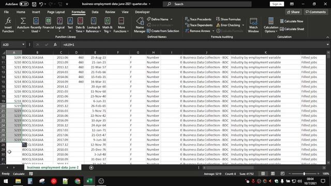Click Create from Selection
Image resolution: width=331 pixels, height=186 pixels.
[163, 31]
